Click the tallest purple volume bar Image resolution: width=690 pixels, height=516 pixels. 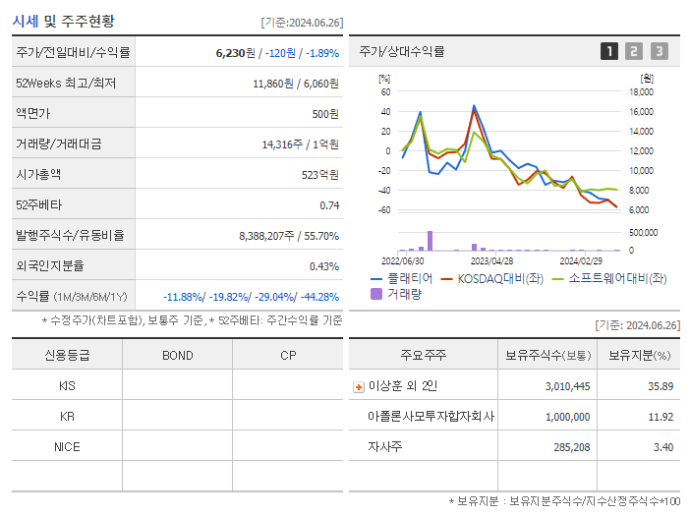point(430,241)
